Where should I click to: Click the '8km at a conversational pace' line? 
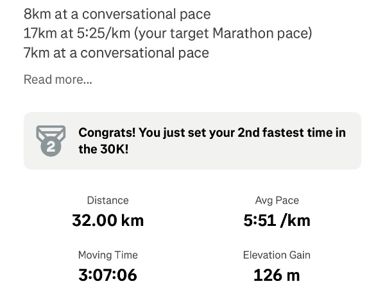pyautogui.click(x=117, y=13)
